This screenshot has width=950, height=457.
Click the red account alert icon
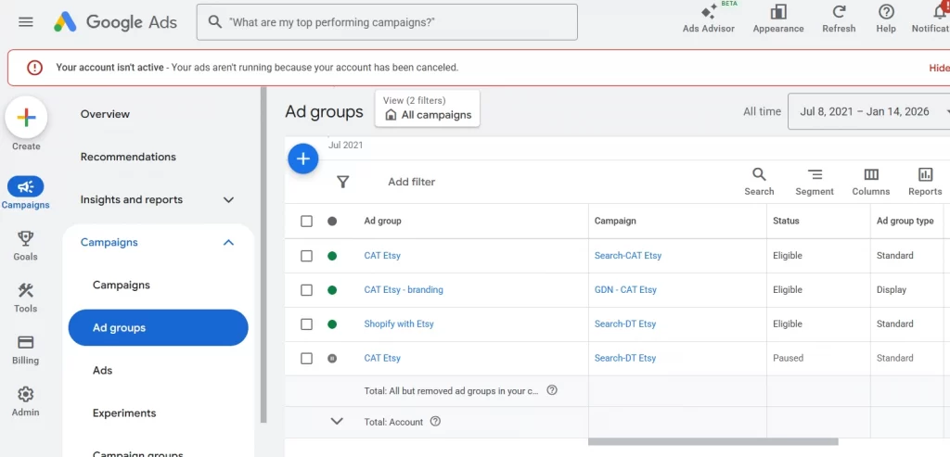34,68
